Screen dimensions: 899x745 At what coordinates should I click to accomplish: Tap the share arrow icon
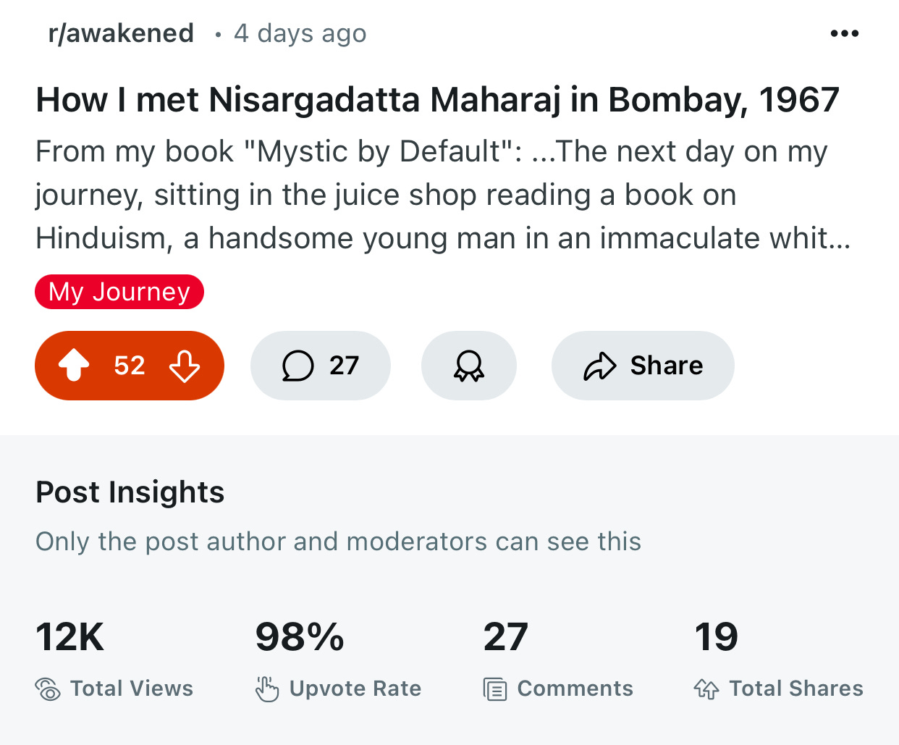[600, 366]
